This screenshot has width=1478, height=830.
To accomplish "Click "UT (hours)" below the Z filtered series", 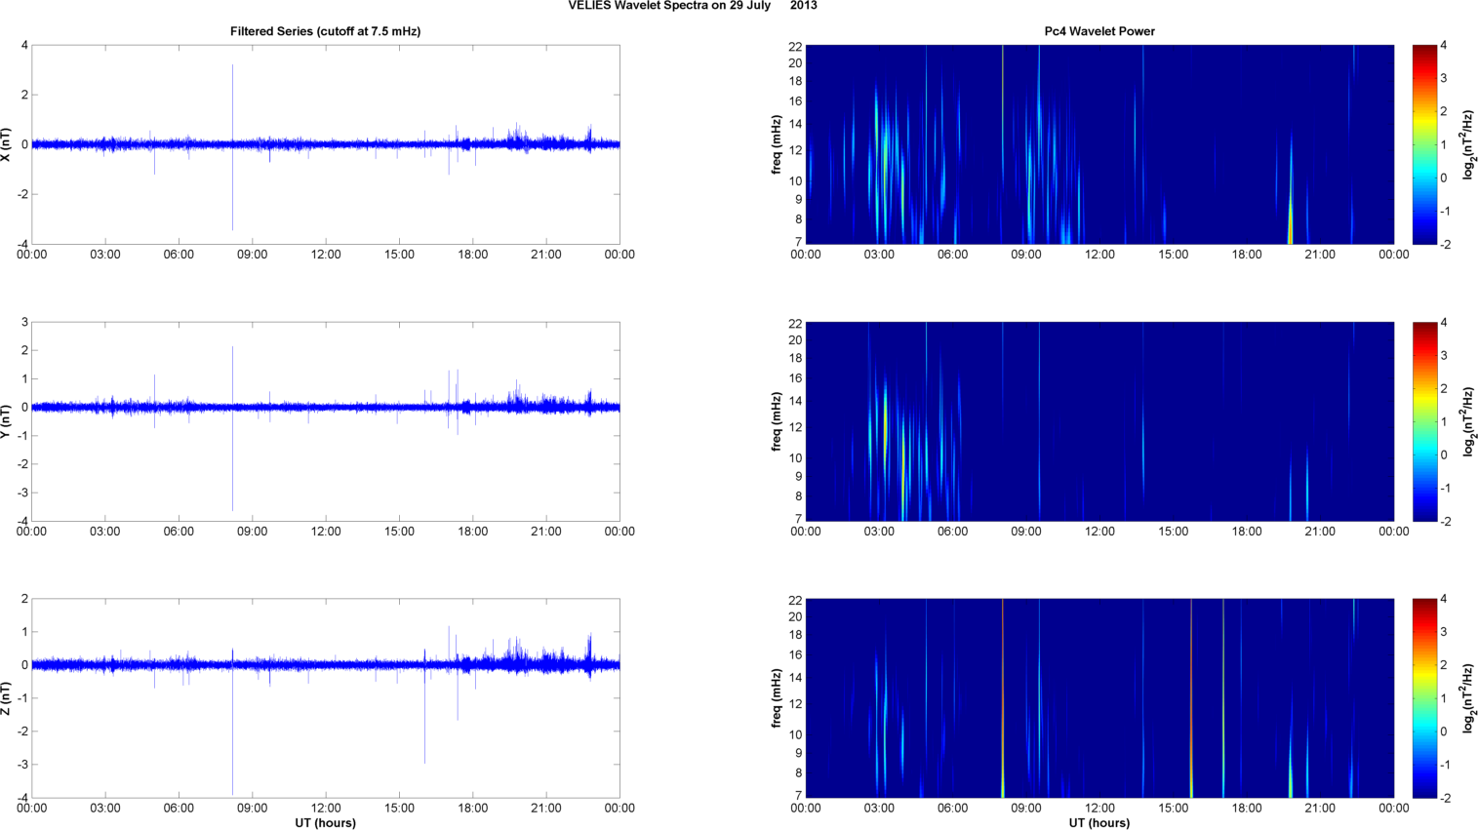I will point(326,823).
